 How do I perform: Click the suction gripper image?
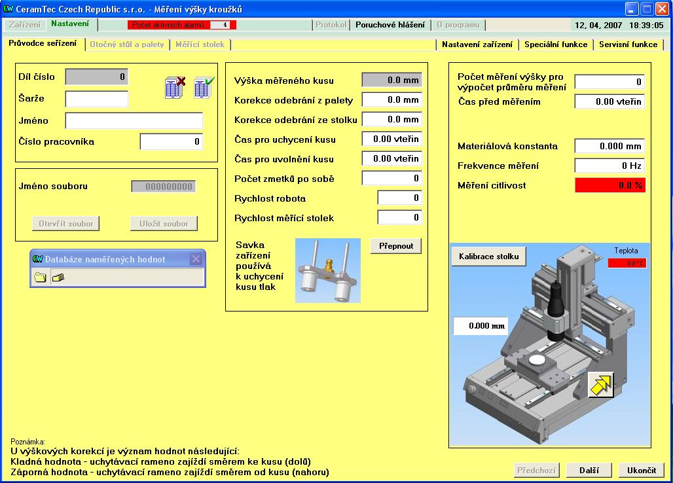pos(327,270)
